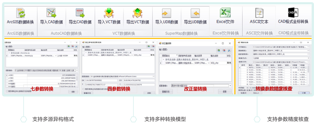Click 输出目录 header in 投影变换 window

pos(48,50)
